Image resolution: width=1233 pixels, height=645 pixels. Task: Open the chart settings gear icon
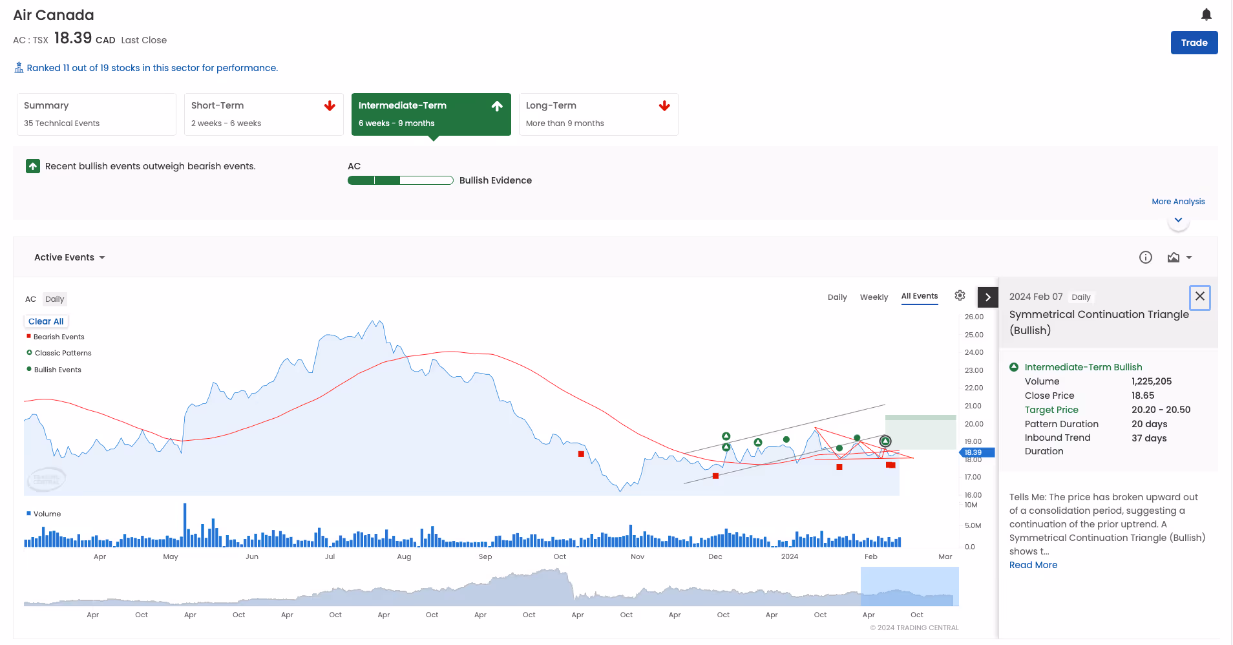click(960, 295)
